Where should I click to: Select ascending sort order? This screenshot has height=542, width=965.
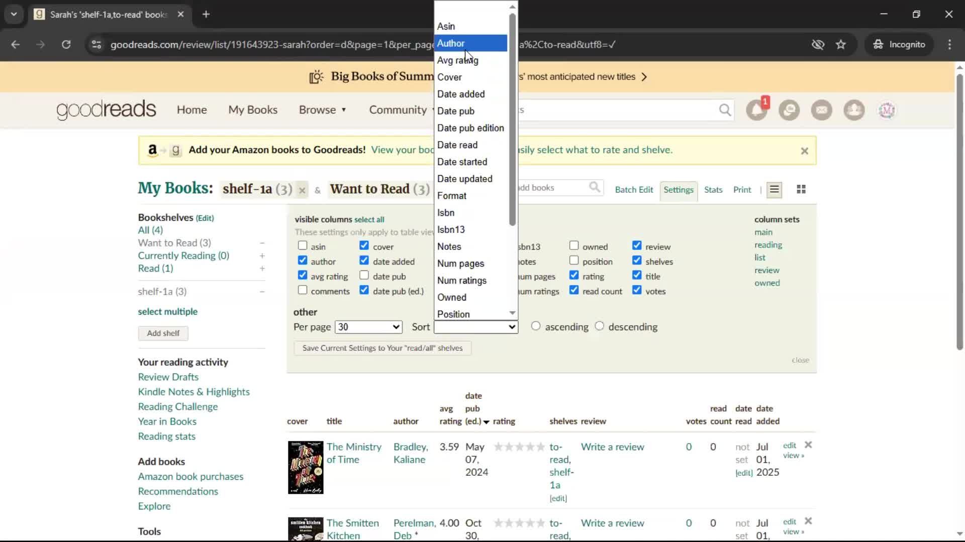536,326
